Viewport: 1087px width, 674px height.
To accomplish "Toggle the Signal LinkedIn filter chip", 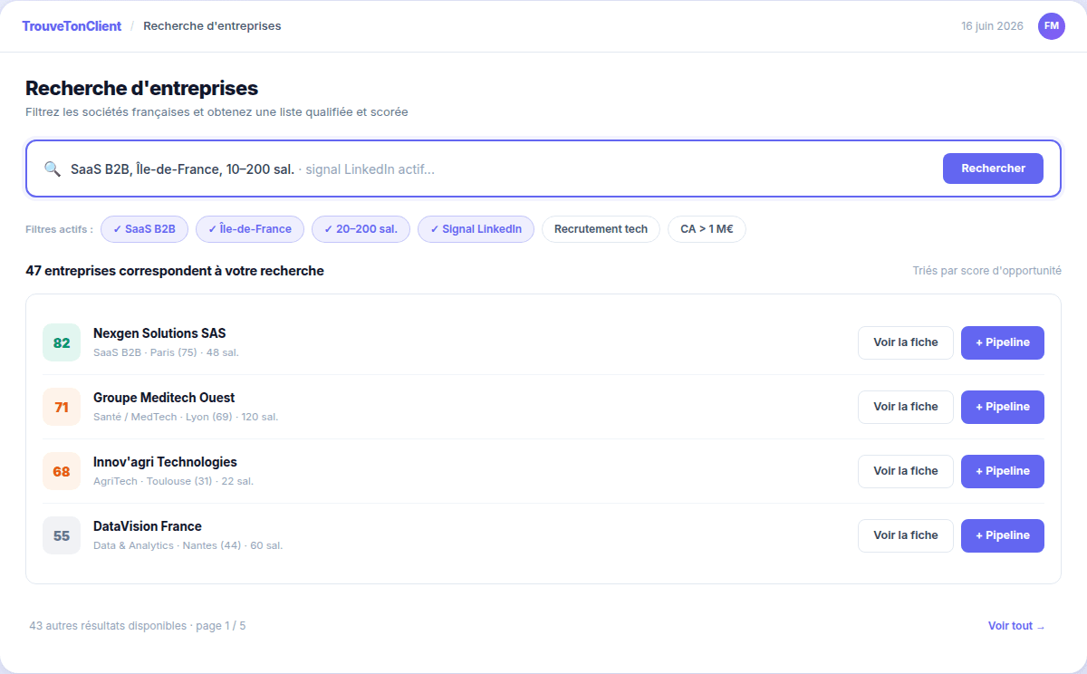I will pos(476,229).
